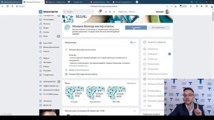Open author Елена Баланина profile

(x=82, y=70)
